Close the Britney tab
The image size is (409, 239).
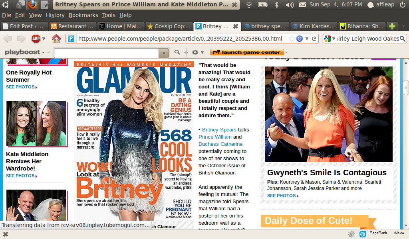235,26
